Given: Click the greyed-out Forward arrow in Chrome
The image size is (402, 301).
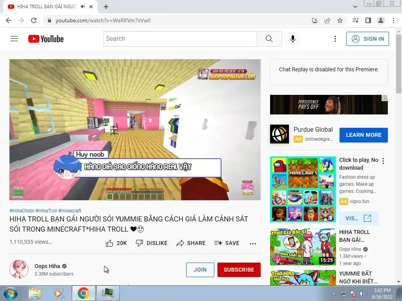Looking at the screenshot, I should (x=21, y=20).
